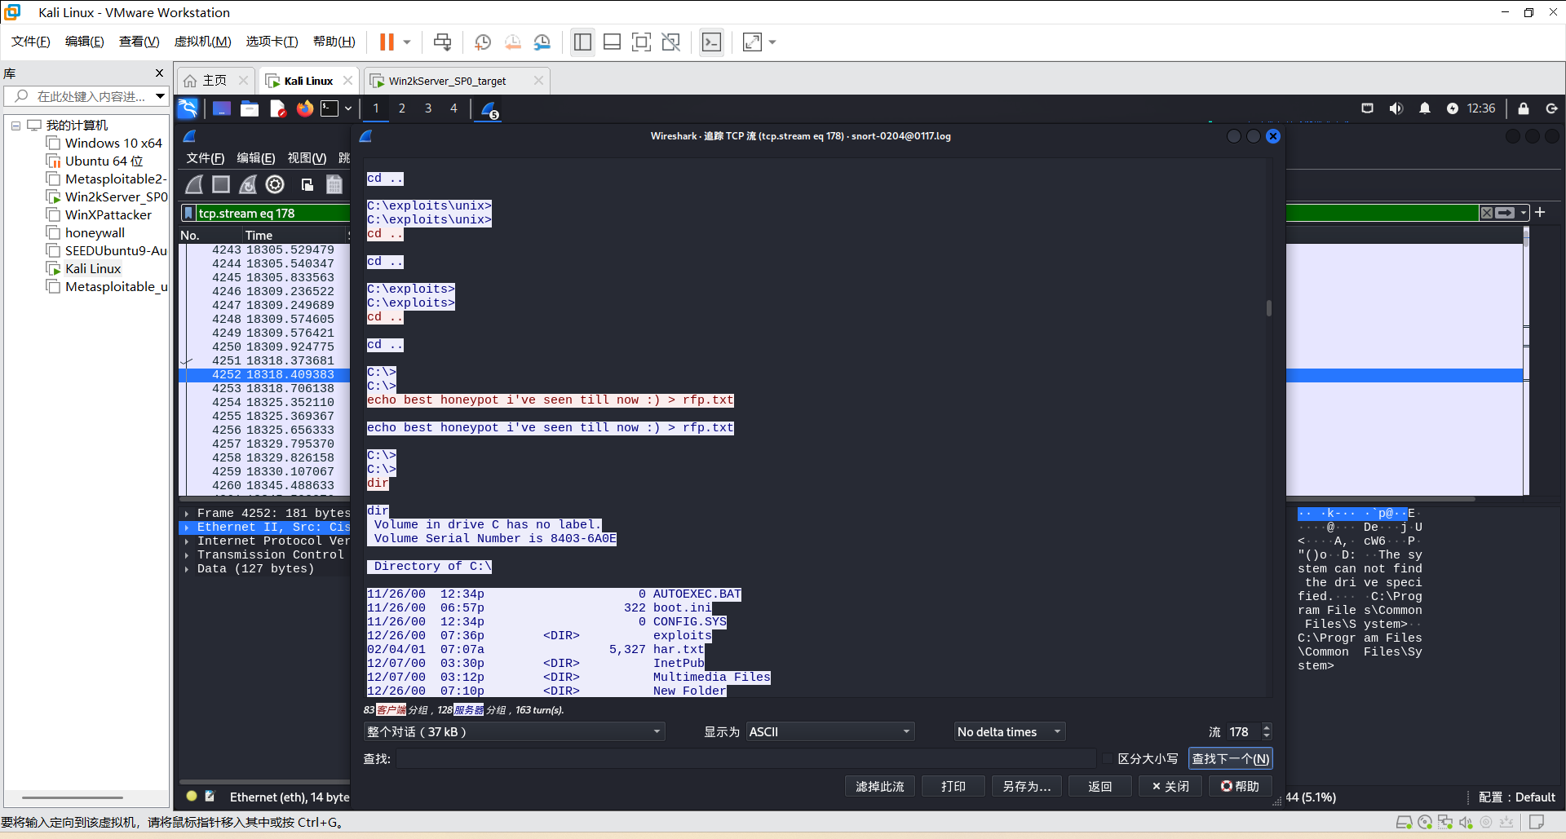The height and width of the screenshot is (839, 1566).
Task: Toggle the thumbnail bar view button
Action: 613,42
